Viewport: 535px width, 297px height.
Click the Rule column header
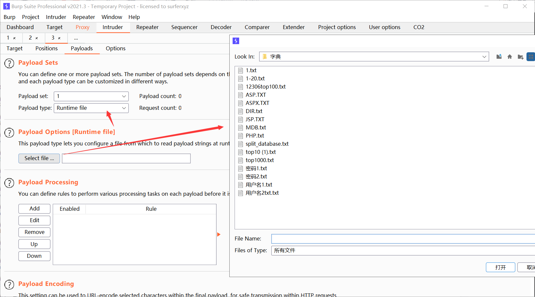click(x=151, y=209)
